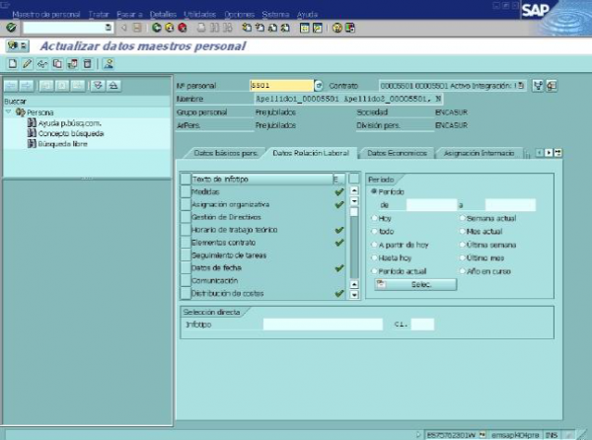
Task: Switch to Datos básicos pers. tab
Action: [x=225, y=153]
